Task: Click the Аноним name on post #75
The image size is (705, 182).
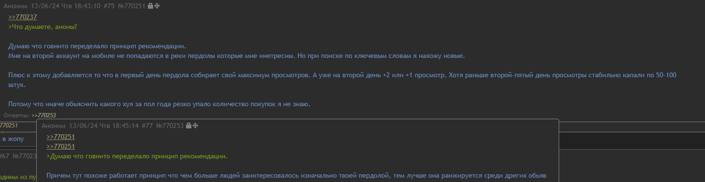Action: coord(15,6)
